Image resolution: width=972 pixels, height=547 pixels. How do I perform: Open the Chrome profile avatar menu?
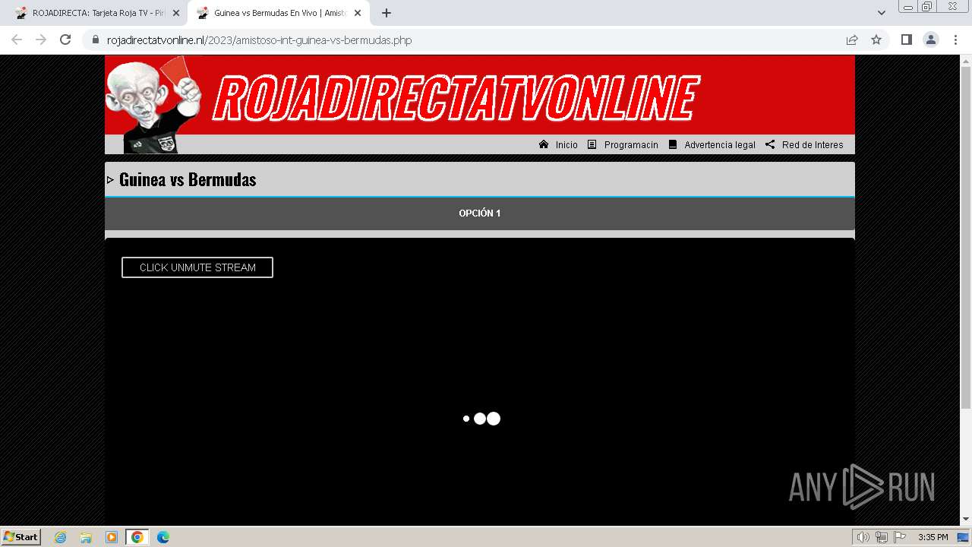(931, 40)
